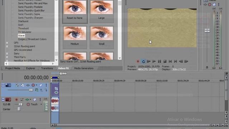
Task: Click the video track 1 level slider
Action: (x=31, y=90)
